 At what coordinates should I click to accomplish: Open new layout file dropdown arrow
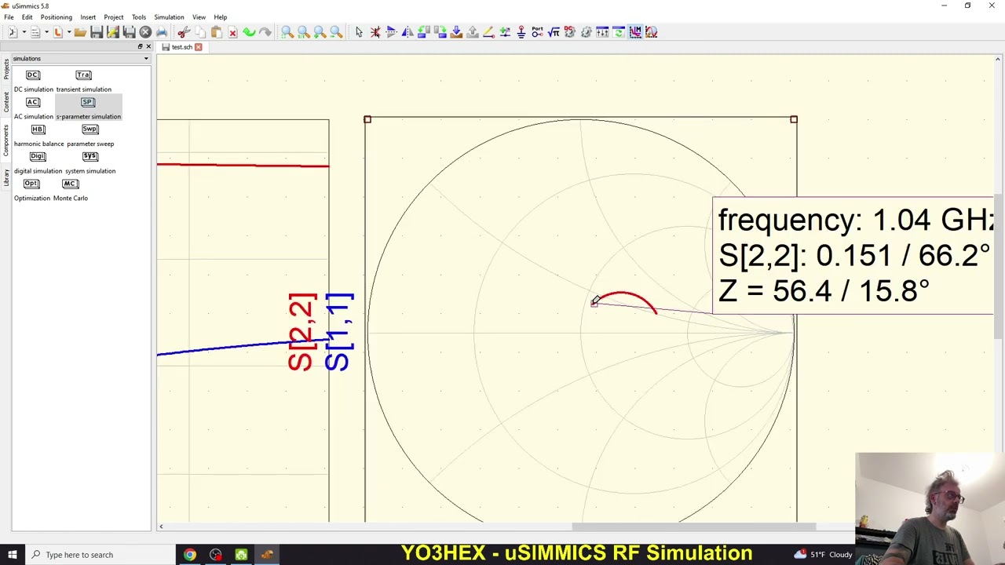tap(69, 32)
